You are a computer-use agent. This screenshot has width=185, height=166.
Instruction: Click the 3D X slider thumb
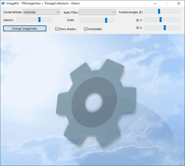[165, 27]
